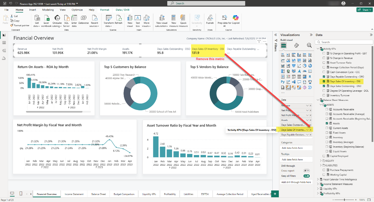
Task: Open dropdown for Revenue field well
Action: (307, 105)
